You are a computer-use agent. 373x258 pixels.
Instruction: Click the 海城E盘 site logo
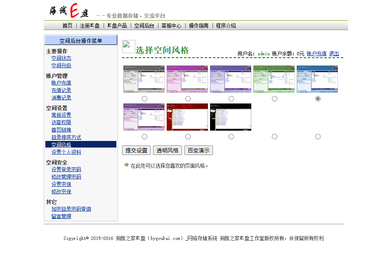click(68, 11)
